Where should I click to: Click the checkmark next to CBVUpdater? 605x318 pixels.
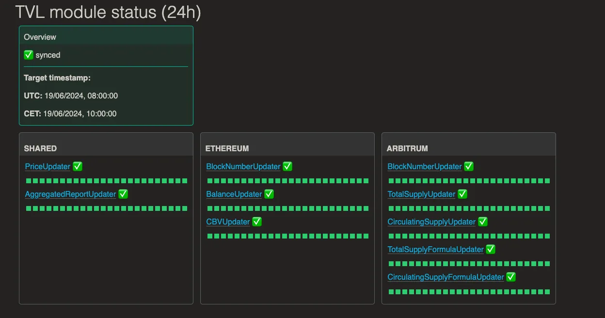pyautogui.click(x=257, y=222)
